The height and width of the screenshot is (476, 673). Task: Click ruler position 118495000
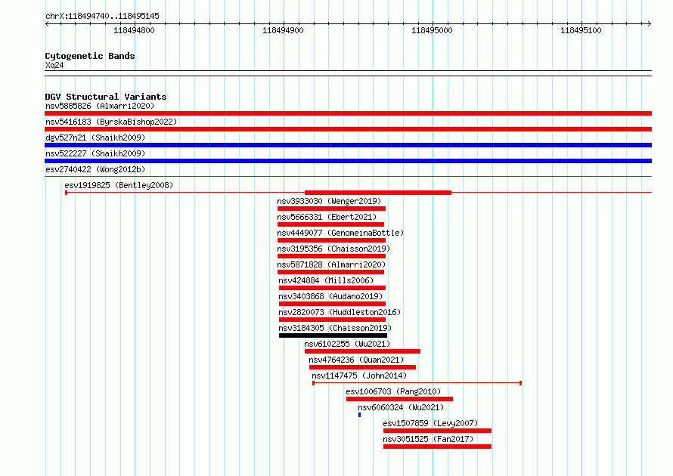432,30
